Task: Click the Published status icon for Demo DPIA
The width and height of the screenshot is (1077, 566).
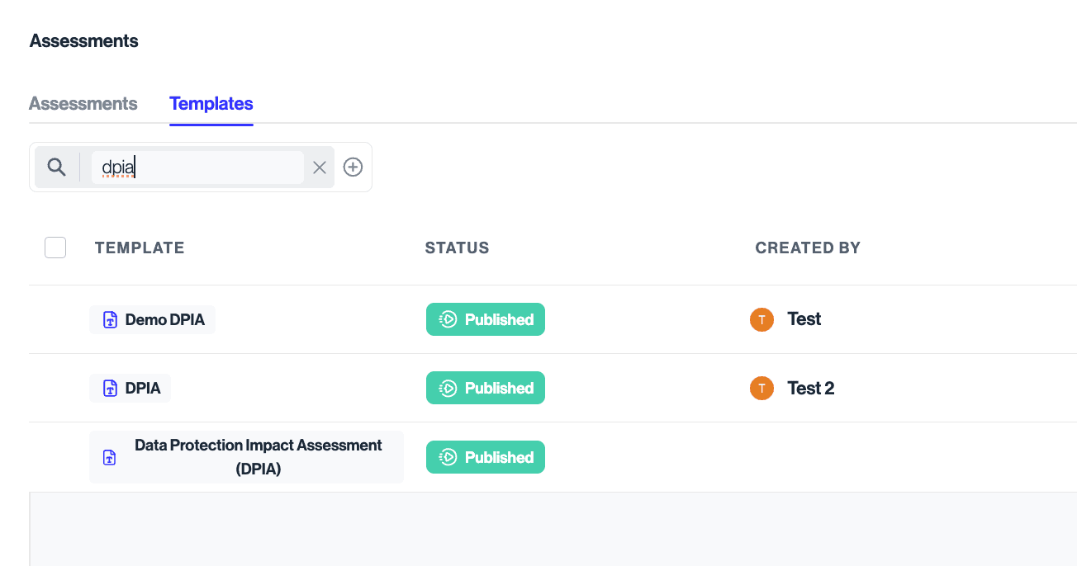Action: (448, 320)
